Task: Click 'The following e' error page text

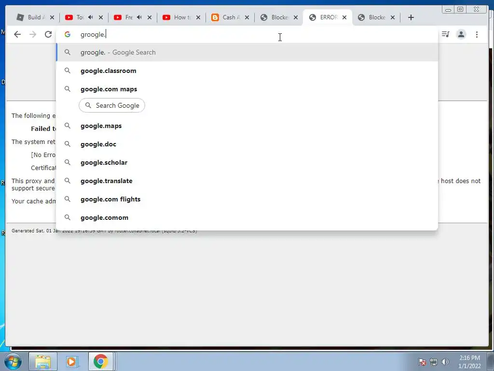Action: click(34, 116)
